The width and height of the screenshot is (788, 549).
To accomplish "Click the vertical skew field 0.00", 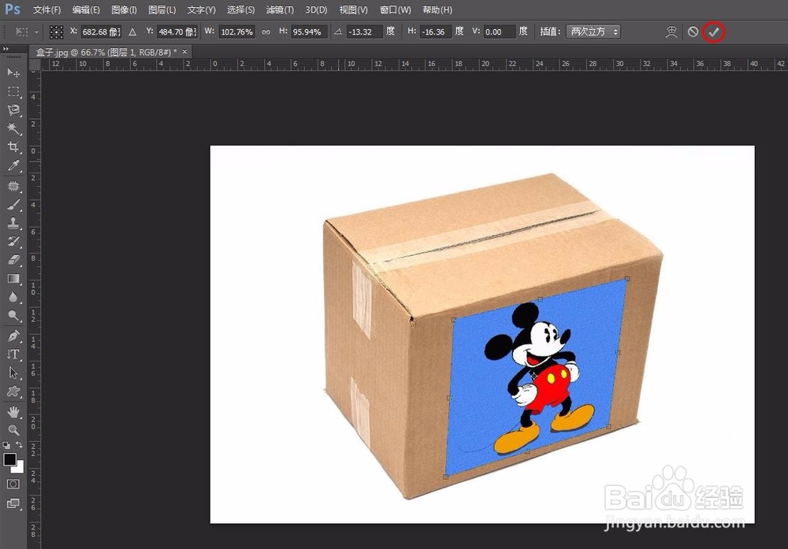I will [500, 32].
